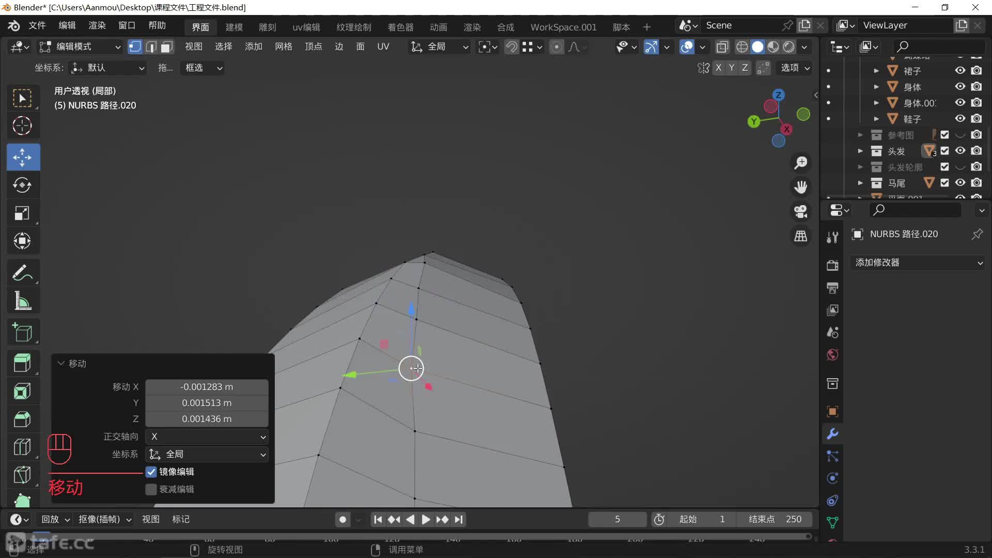This screenshot has width=992, height=558.
Task: Uncheck the 头发 collection checkbox
Action: point(944,151)
